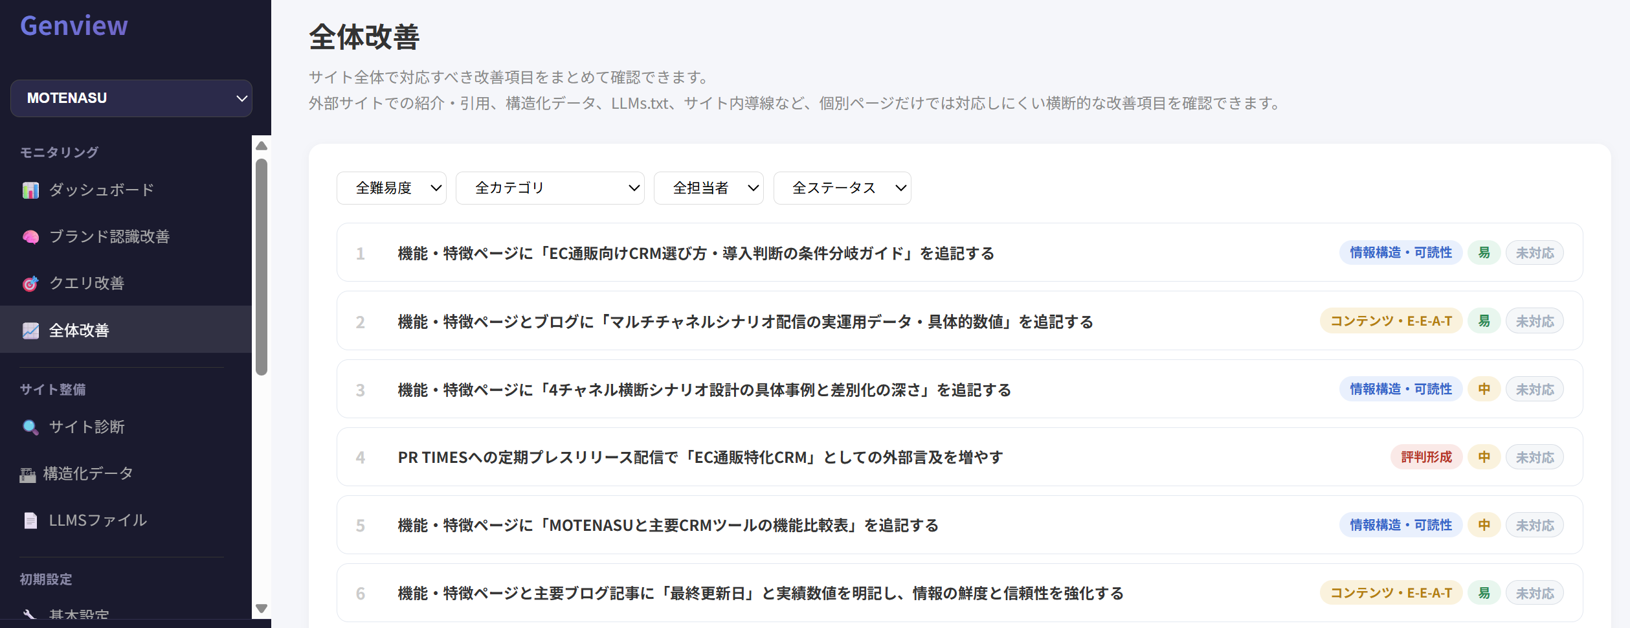Viewport: 1630px width, 628px height.
Task: Open LLMSファイル menu item
Action: point(126,521)
